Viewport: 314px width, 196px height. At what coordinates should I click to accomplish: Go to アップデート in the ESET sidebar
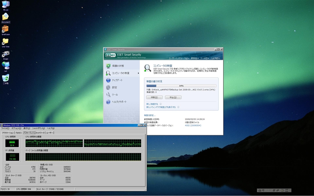[x=117, y=80]
